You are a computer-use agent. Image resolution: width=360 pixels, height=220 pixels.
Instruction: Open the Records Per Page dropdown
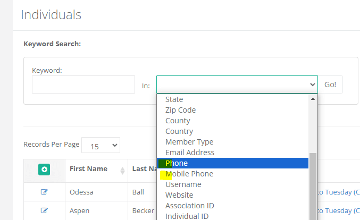click(102, 145)
